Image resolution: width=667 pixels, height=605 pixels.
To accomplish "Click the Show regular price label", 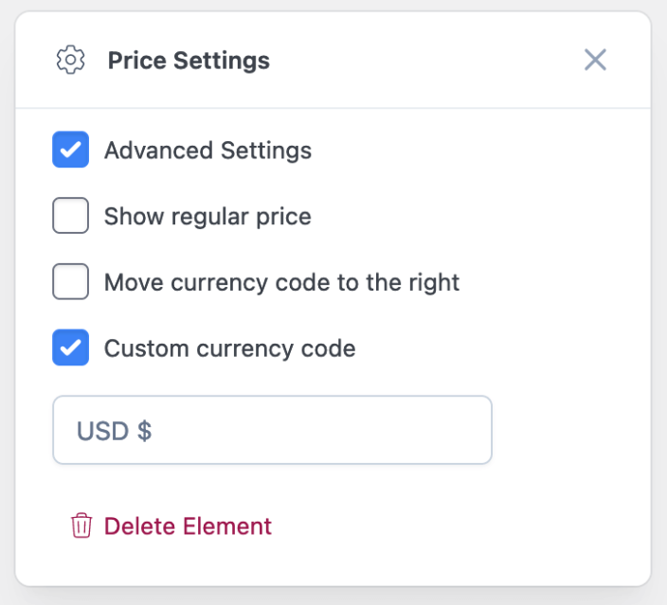I will pos(207,216).
